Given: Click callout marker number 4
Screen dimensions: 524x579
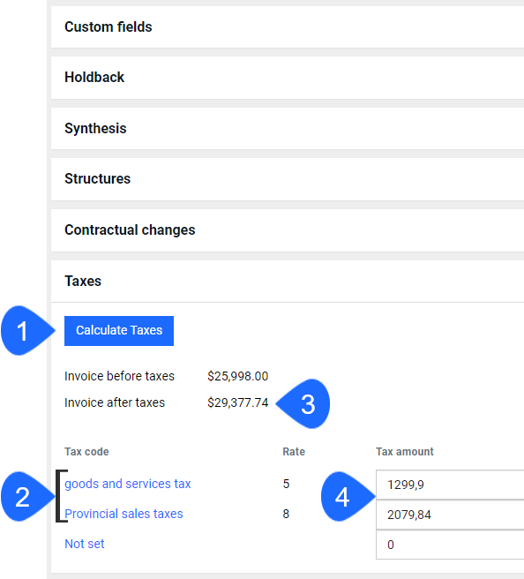Looking at the screenshot, I should click(348, 496).
